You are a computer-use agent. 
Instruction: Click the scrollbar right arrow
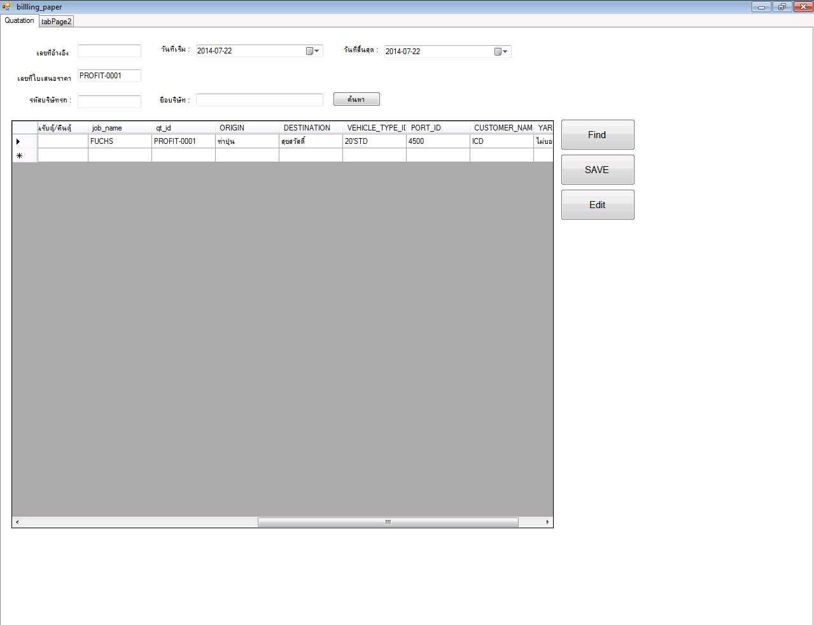point(547,522)
